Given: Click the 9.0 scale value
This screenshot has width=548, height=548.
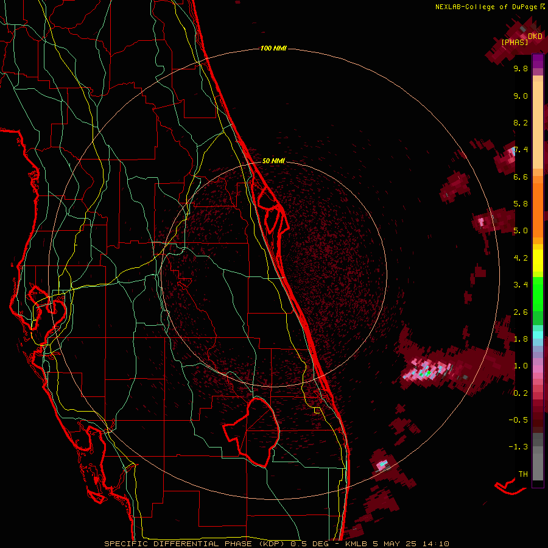Looking at the screenshot, I should coord(521,96).
